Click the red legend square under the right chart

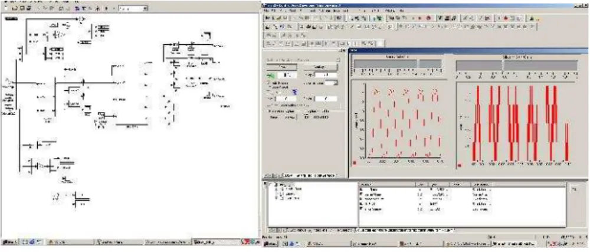click(x=460, y=165)
